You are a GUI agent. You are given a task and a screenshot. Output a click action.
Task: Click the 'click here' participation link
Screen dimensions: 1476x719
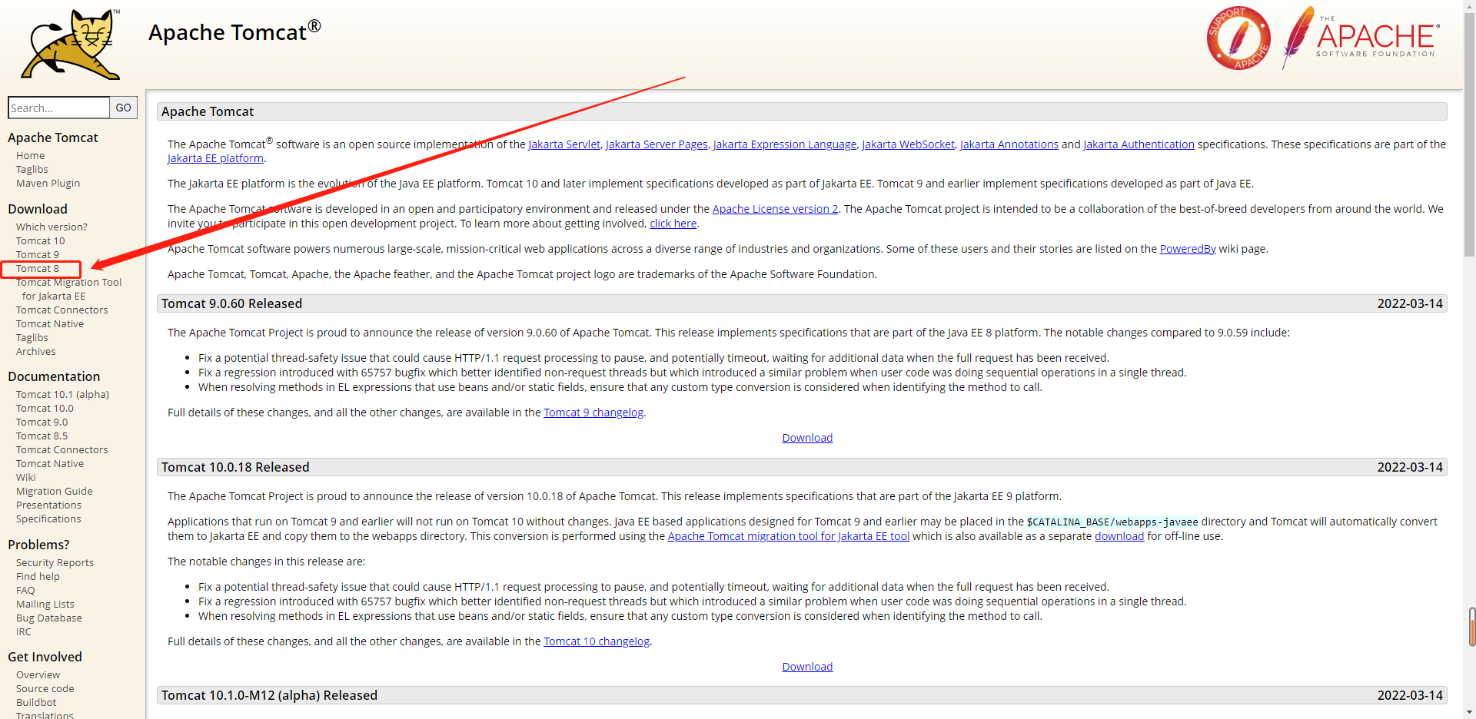click(673, 224)
